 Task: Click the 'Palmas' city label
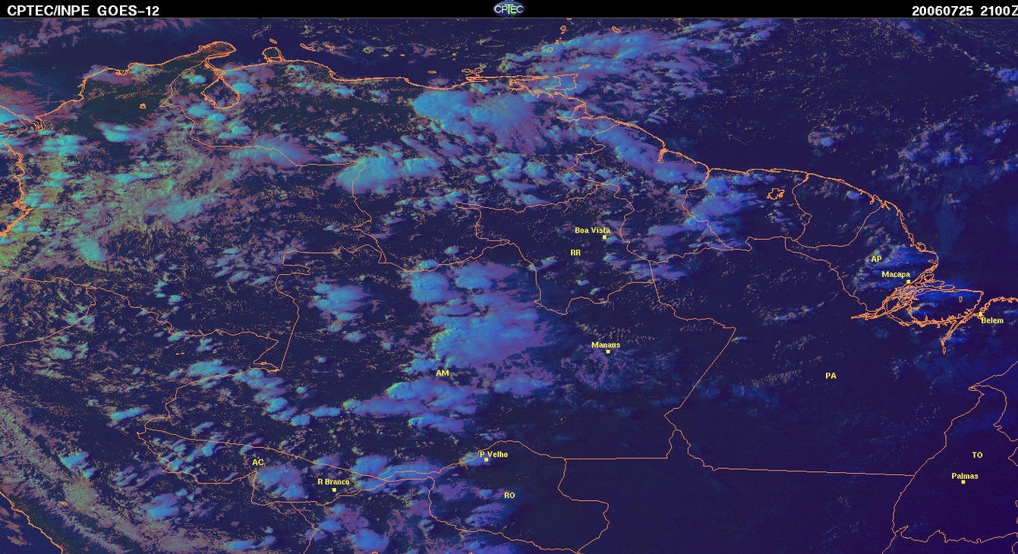(965, 476)
